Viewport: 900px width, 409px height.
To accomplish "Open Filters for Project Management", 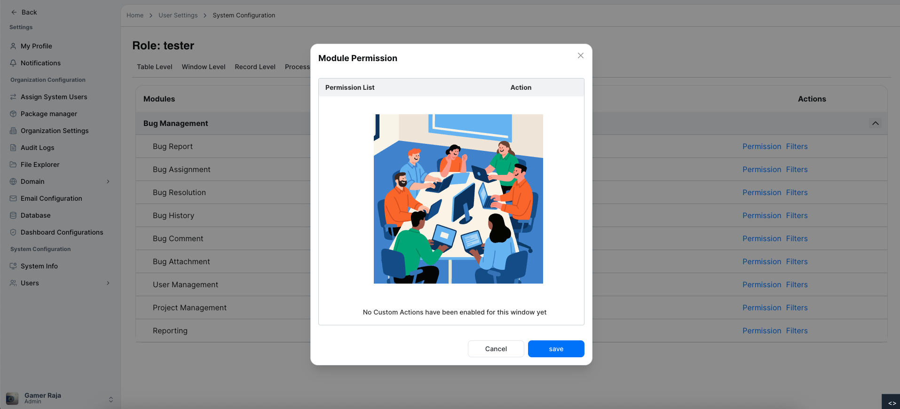I will point(797,308).
